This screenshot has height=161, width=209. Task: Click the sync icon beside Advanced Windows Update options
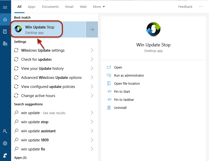click(16, 77)
